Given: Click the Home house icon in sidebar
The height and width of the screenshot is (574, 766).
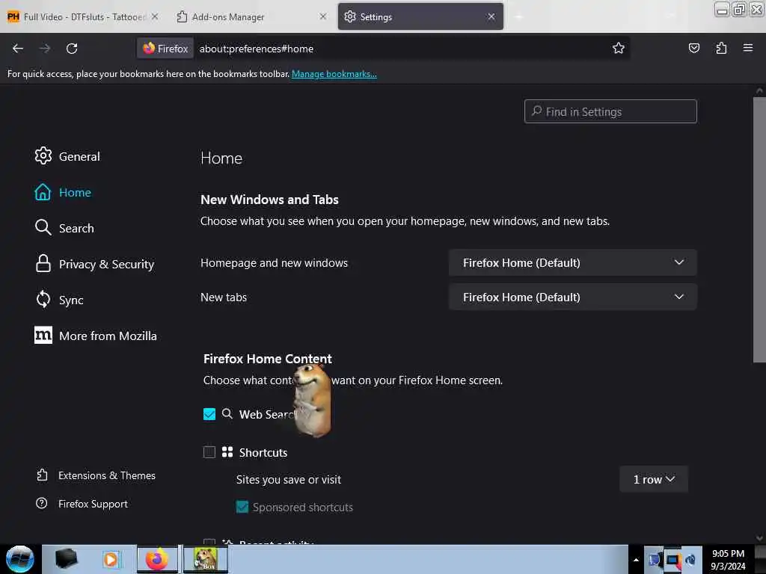Looking at the screenshot, I should [x=43, y=192].
